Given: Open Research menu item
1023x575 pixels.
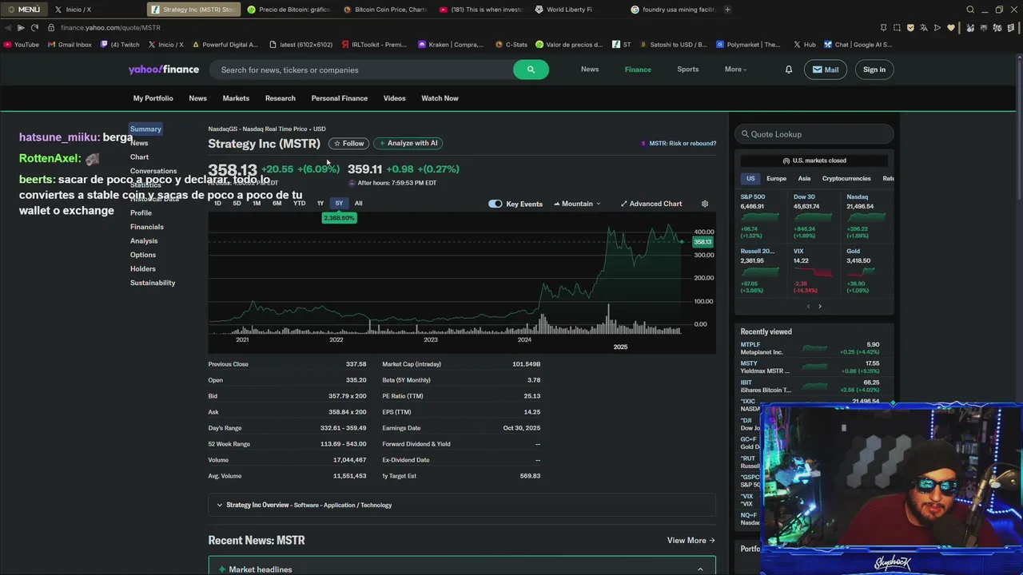Looking at the screenshot, I should click(x=281, y=98).
